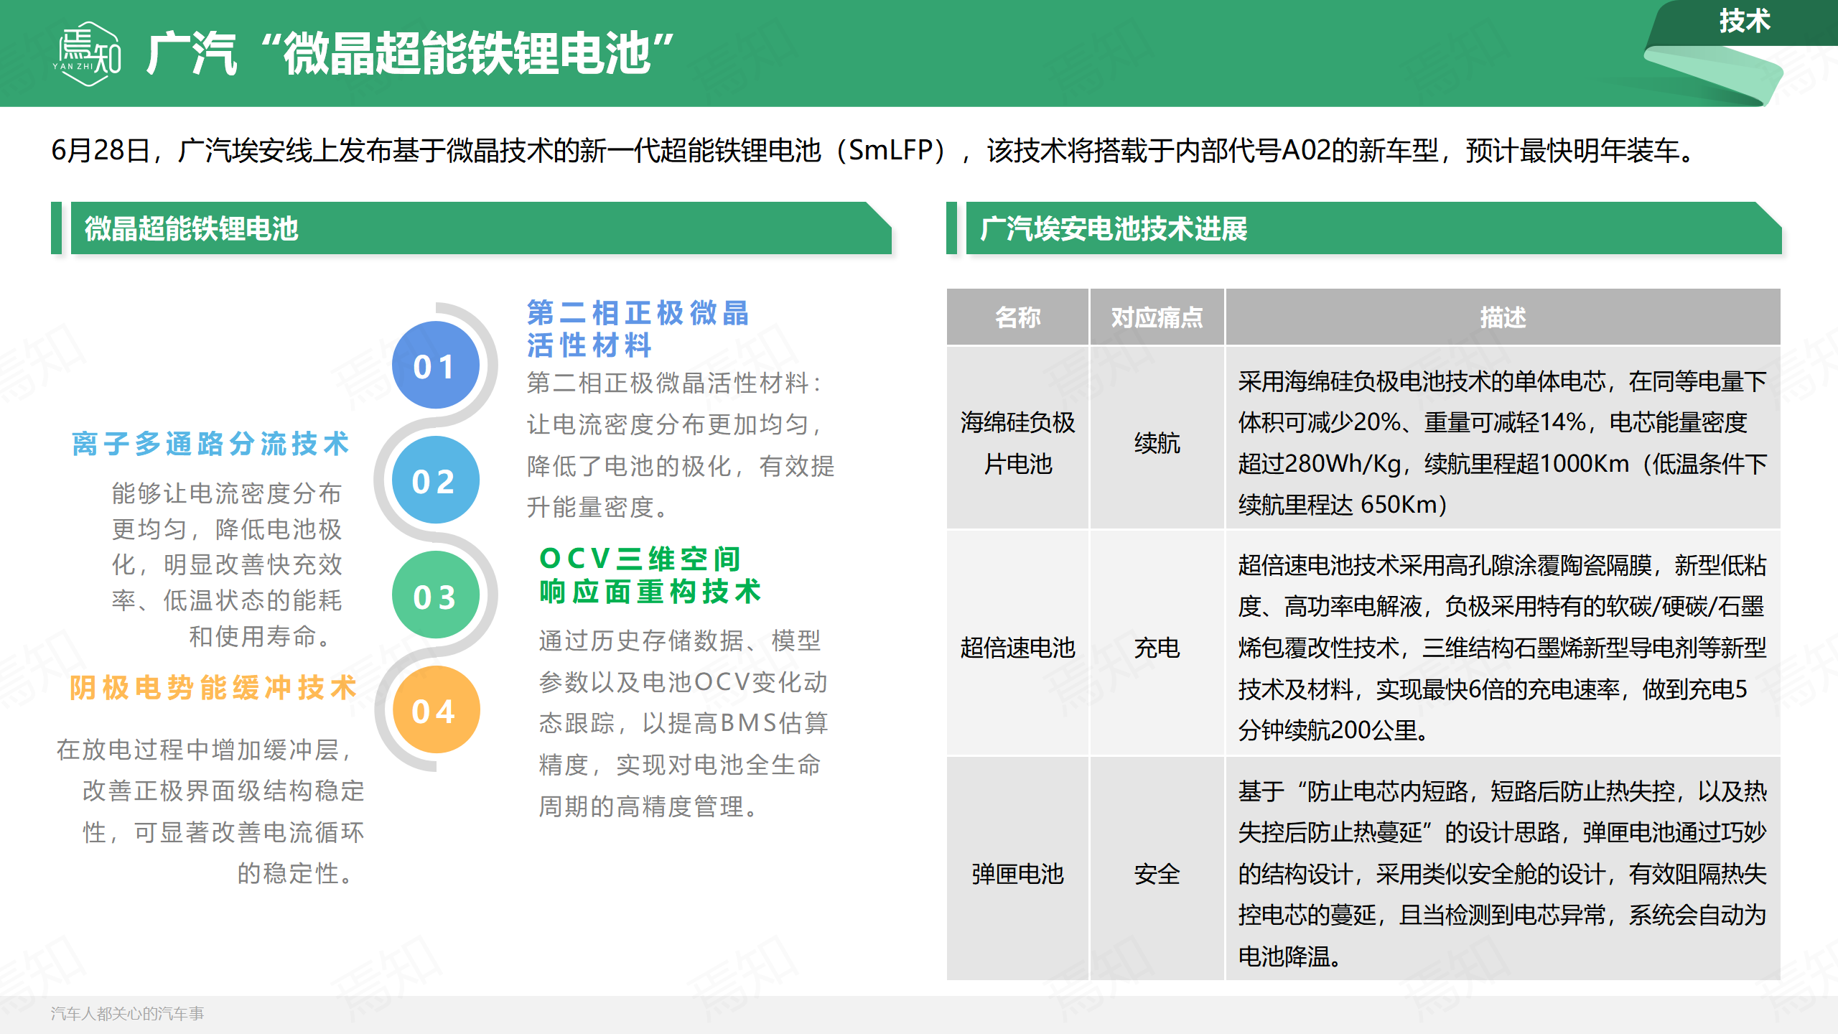
Task: Click the paragraph beginning 能够让电流密度分布
Action: (227, 564)
